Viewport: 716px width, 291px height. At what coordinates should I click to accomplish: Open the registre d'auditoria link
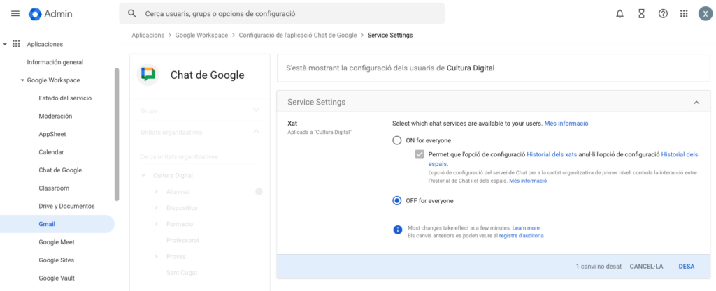(x=521, y=236)
